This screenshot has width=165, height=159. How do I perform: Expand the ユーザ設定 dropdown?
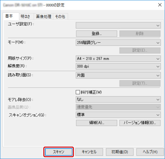pos(118,25)
